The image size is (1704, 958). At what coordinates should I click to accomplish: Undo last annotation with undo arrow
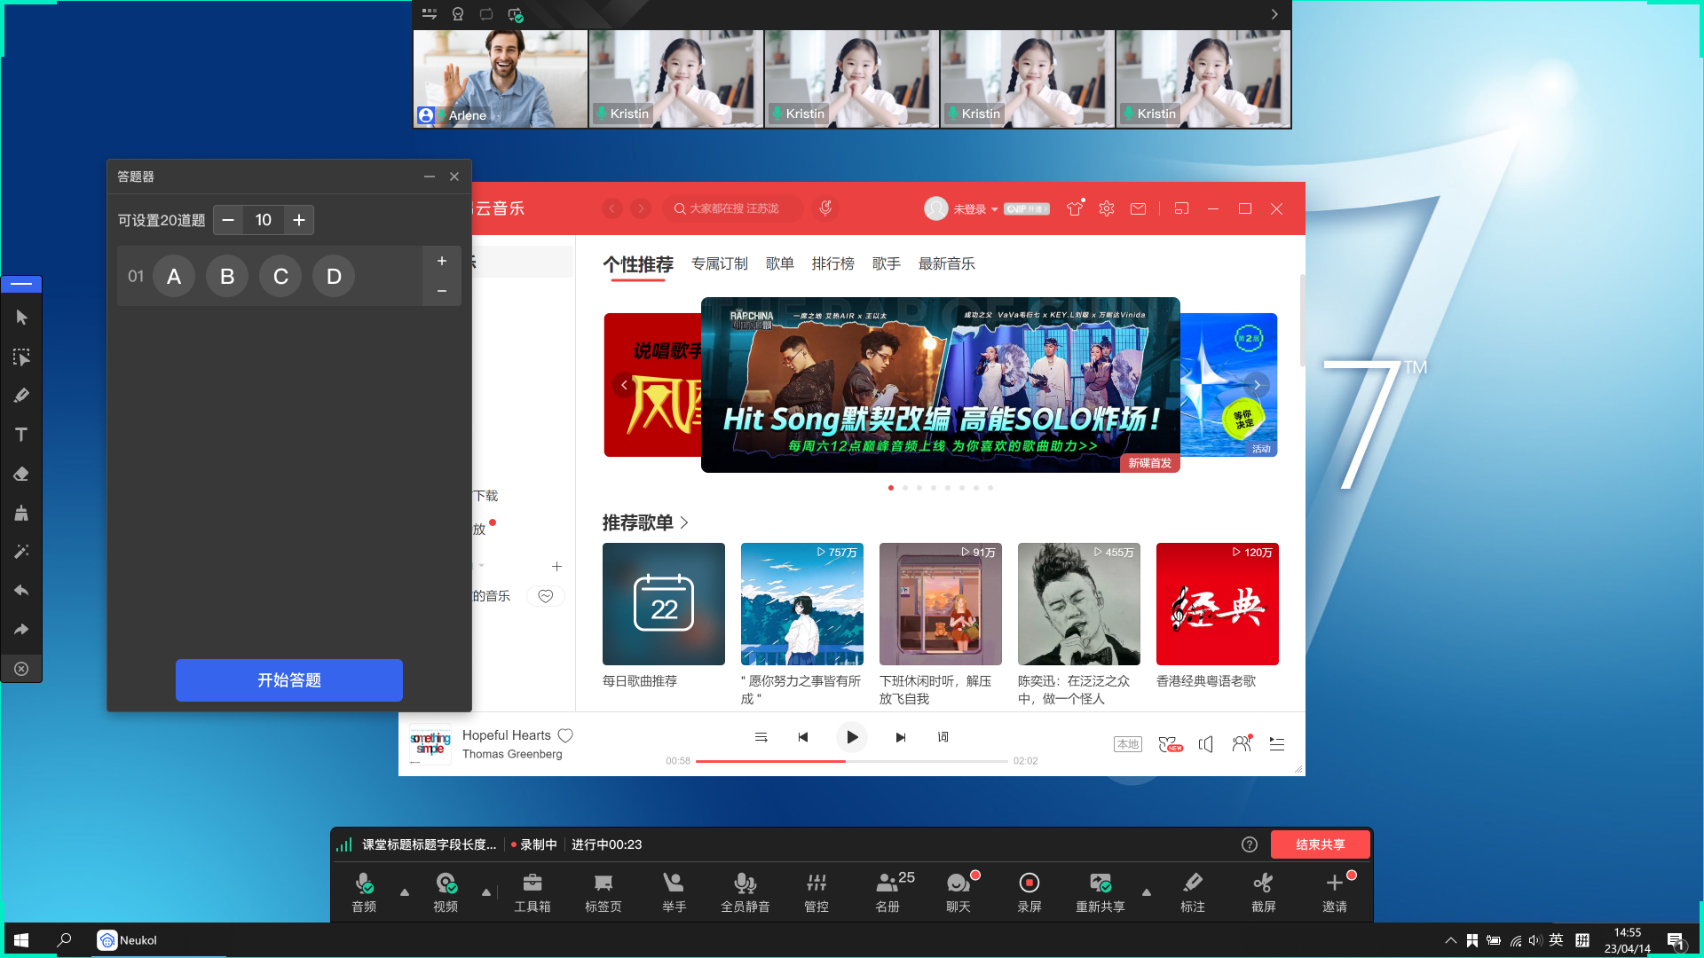pyautogui.click(x=21, y=591)
